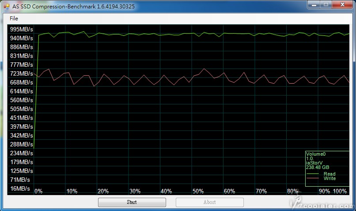Click the 288MB/s axis label
The height and width of the screenshot is (211, 356).
pyautogui.click(x=21, y=144)
